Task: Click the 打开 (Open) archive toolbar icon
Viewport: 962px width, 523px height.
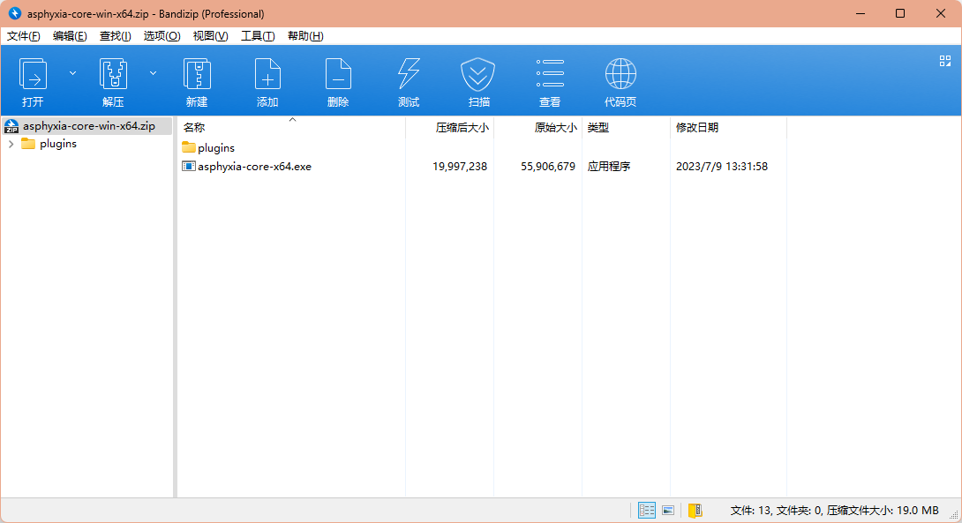Action: [33, 81]
